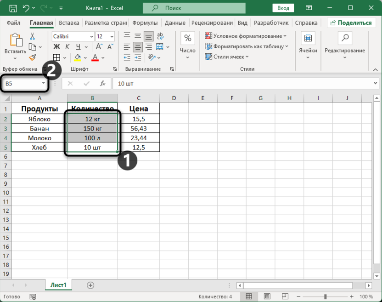Click the Поиск search box
Image resolution: width=382 pixels, height=302 pixels.
194,8
